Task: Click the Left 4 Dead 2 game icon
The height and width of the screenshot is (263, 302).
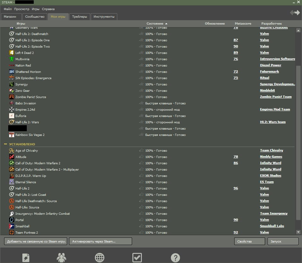Action: pyautogui.click(x=12, y=53)
